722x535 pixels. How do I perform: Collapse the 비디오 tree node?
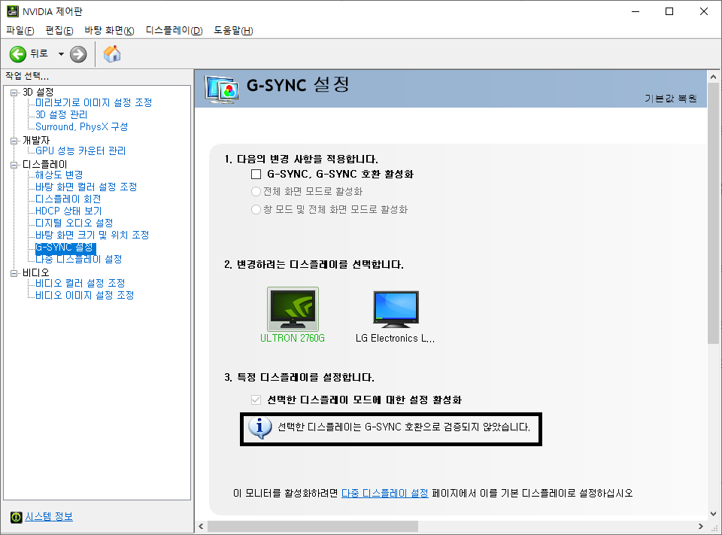[x=14, y=273]
